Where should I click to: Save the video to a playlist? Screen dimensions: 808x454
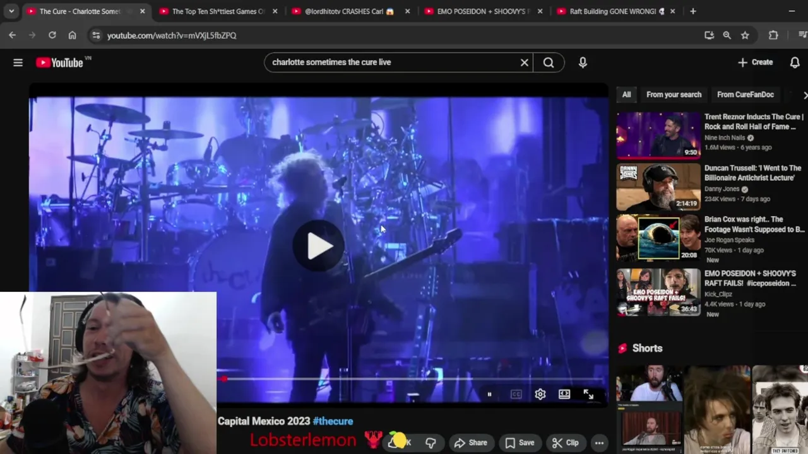coord(520,443)
